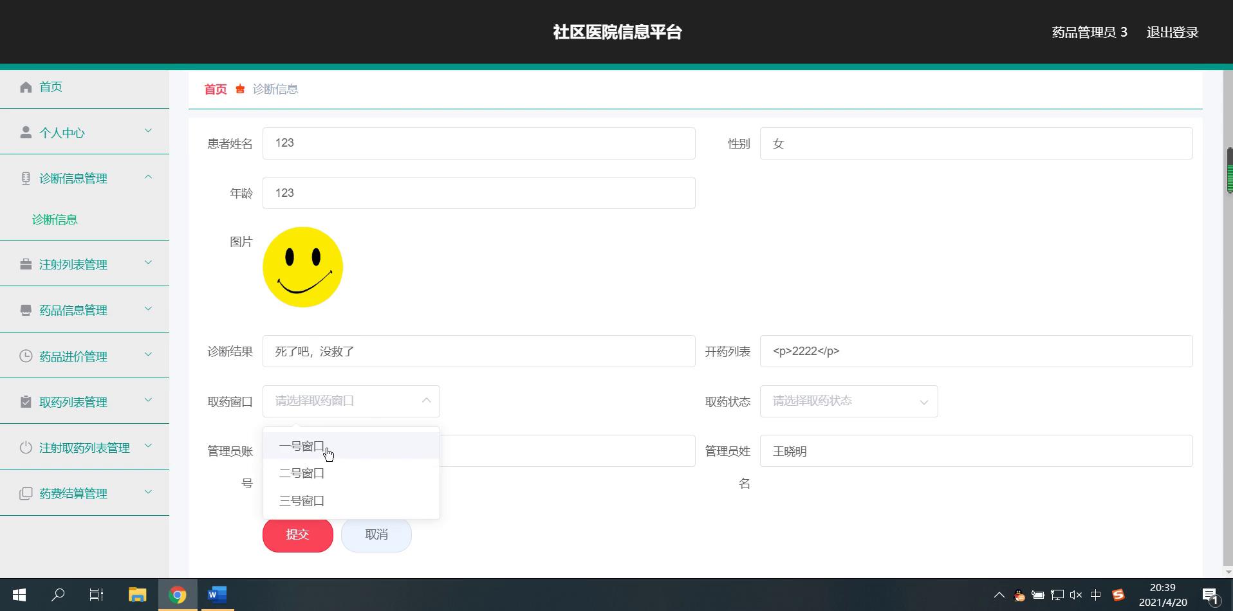This screenshot has height=611, width=1233.
Task: Open Word from the taskbar
Action: point(217,595)
